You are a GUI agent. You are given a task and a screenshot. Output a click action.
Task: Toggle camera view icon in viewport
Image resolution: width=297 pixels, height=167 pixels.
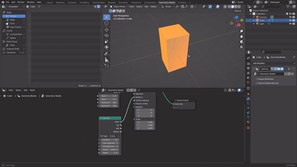pos(241,42)
